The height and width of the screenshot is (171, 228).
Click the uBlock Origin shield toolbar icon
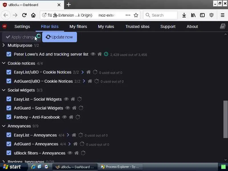tap(211, 15)
